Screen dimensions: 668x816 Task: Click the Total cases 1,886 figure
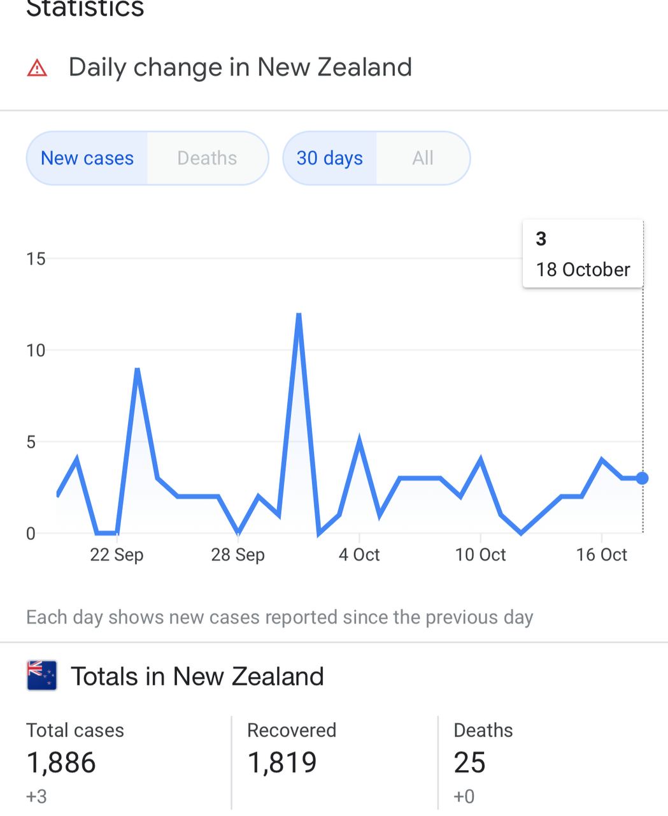(61, 762)
